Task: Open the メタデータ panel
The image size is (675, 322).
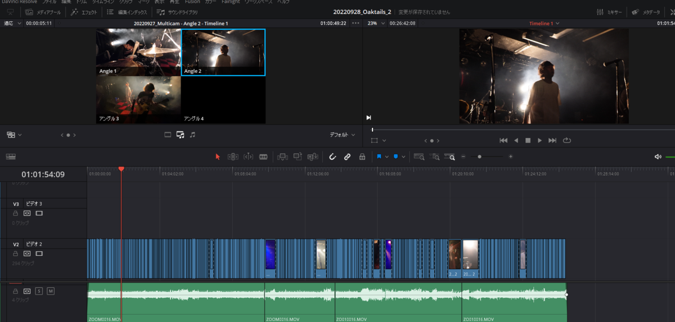Action: 646,12
